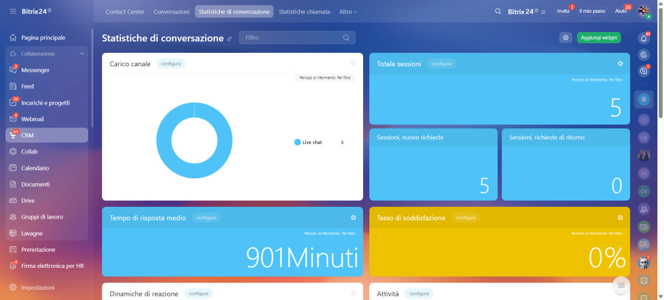Click the notifications bell icon
This screenshot has height=300, width=664.
pyautogui.click(x=644, y=38)
